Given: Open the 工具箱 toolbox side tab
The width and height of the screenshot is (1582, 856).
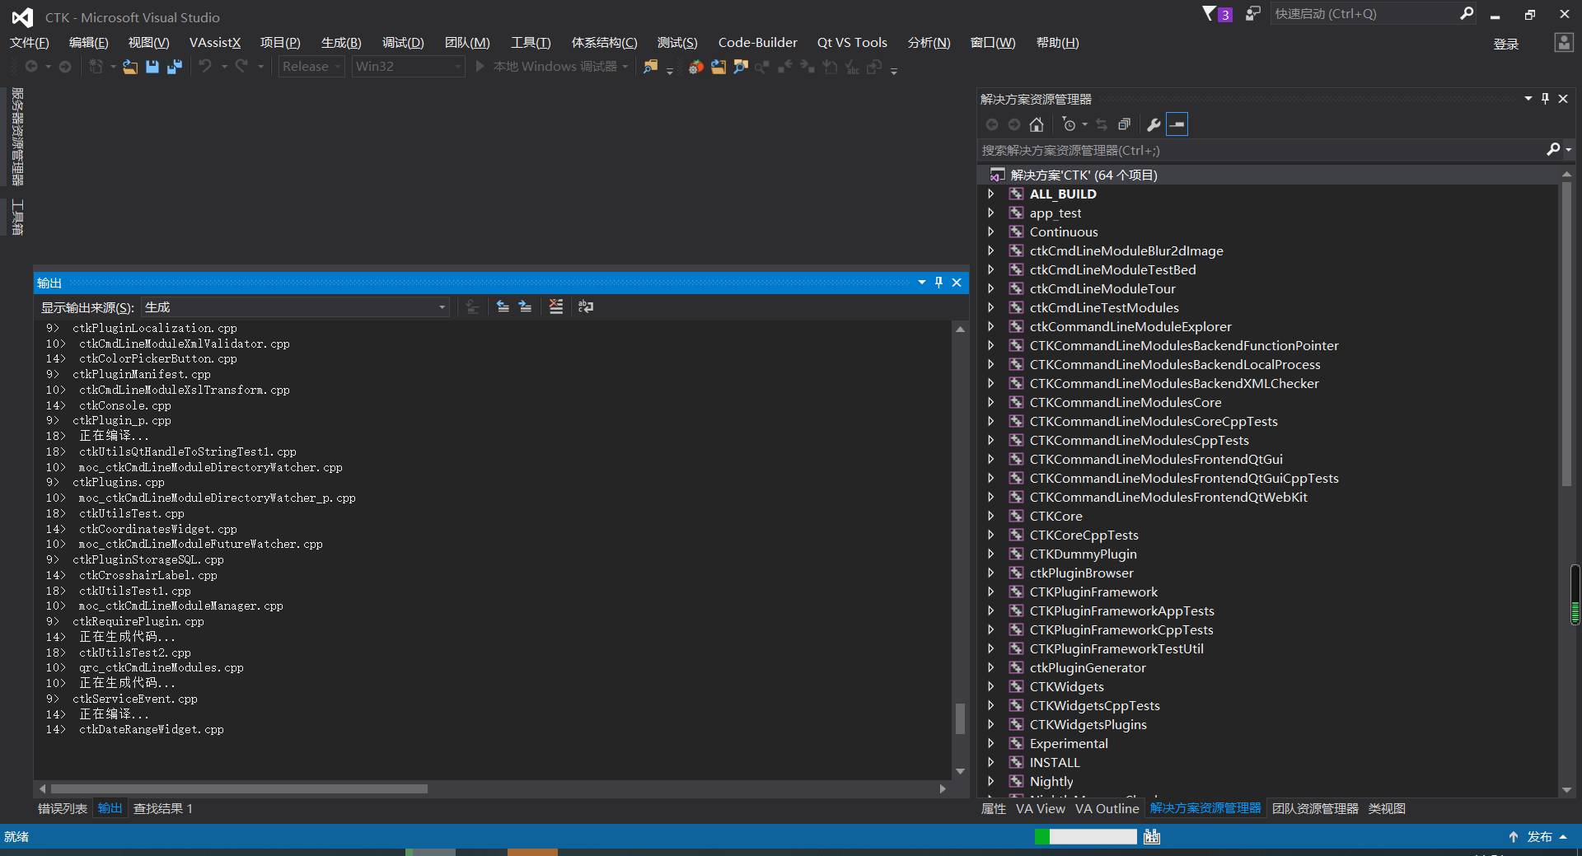Looking at the screenshot, I should coord(17,218).
